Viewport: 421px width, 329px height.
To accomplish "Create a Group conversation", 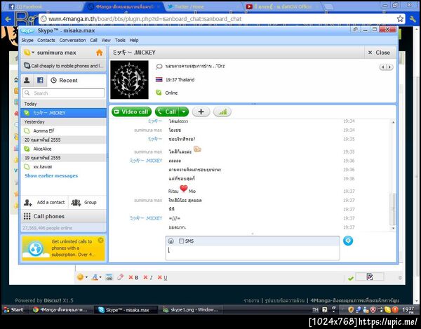I will [84, 202].
